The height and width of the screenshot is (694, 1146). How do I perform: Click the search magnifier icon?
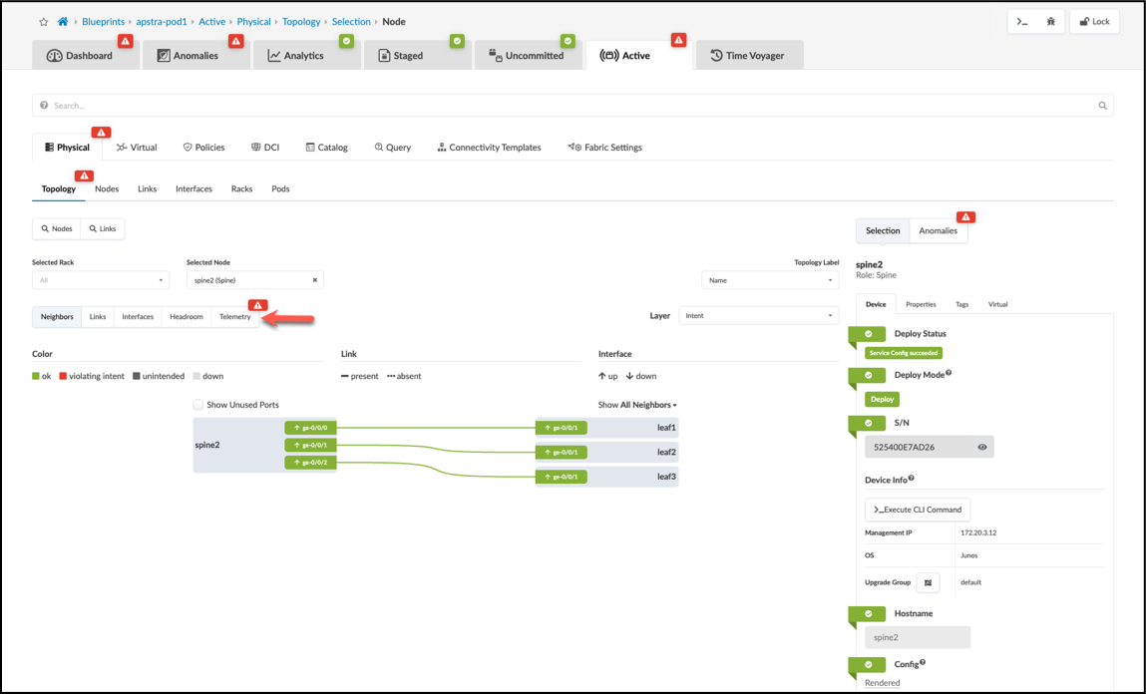point(1102,106)
